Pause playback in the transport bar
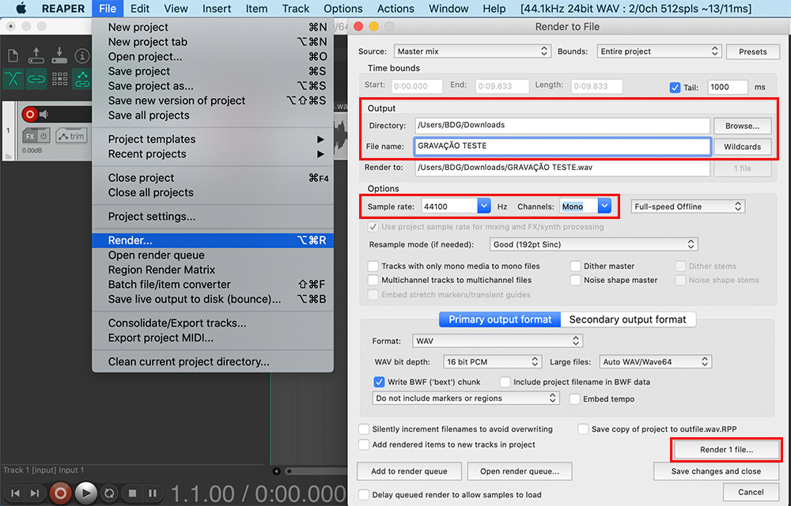The width and height of the screenshot is (791, 506). point(153,493)
